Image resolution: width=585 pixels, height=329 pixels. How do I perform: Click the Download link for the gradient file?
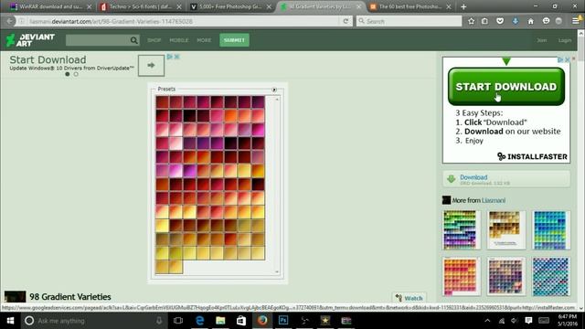click(x=473, y=177)
